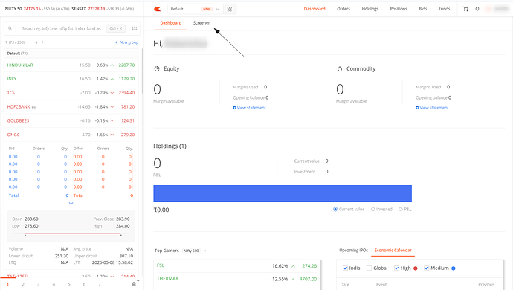Screen dimensions: 513x290
Task: Click the instrument search input field
Action: (x=62, y=28)
